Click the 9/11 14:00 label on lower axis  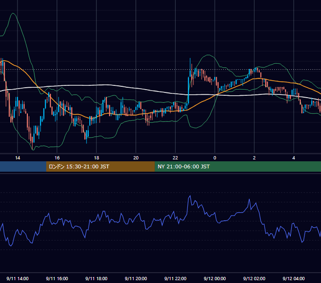[17, 278]
